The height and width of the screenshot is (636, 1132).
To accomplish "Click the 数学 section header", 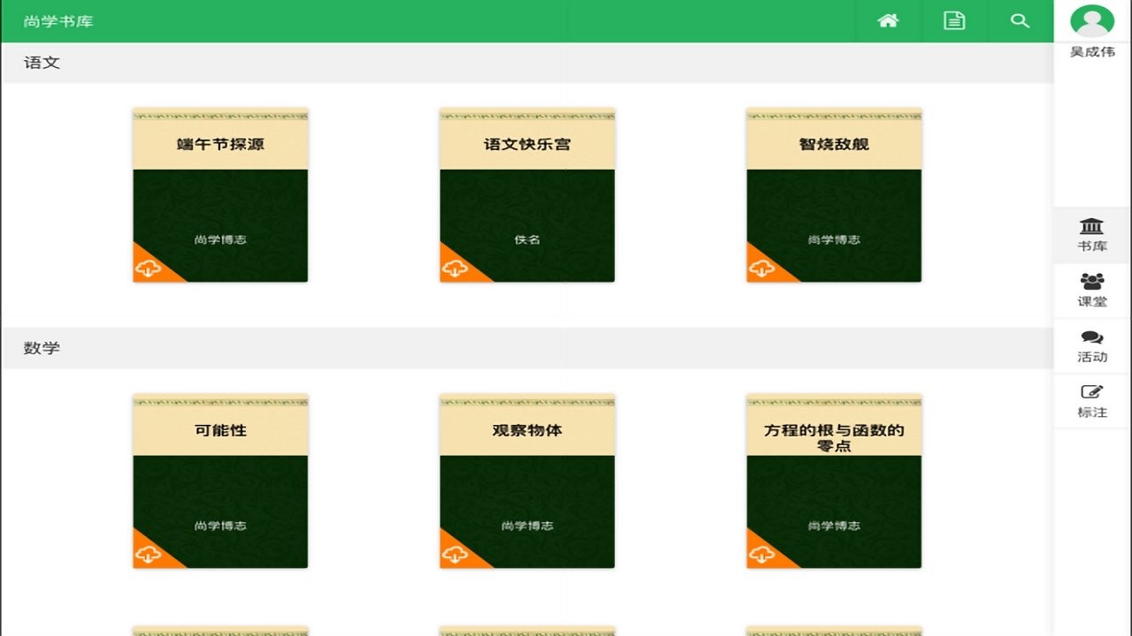I will click(527, 348).
